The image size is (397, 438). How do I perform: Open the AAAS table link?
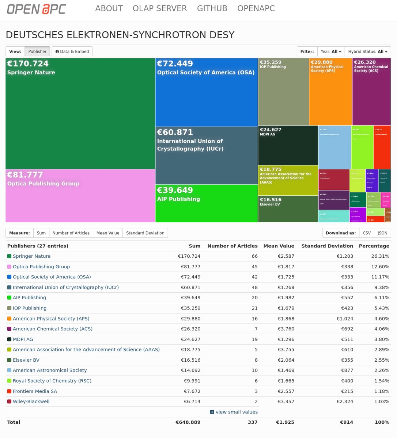(x=86, y=350)
